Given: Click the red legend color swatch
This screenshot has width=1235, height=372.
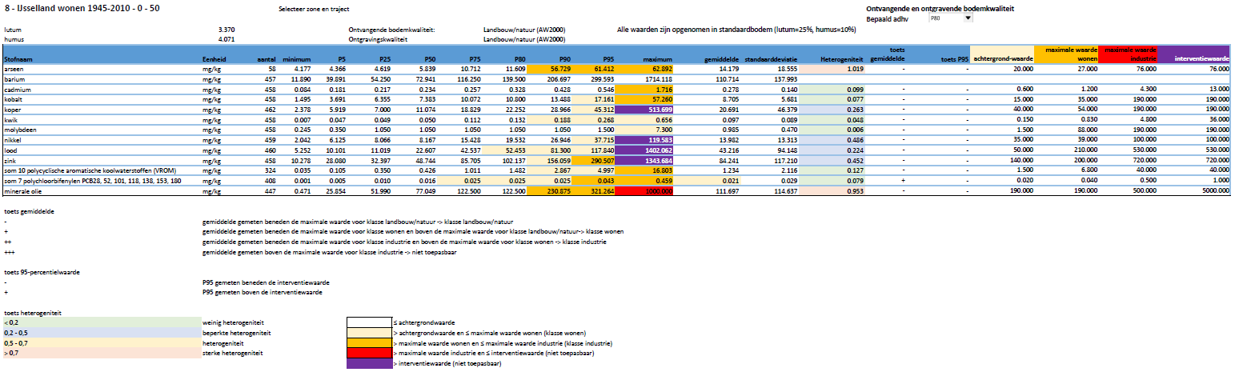Looking at the screenshot, I should [x=375, y=353].
